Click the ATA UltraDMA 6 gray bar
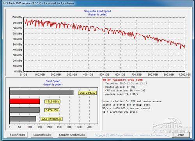 23,119
